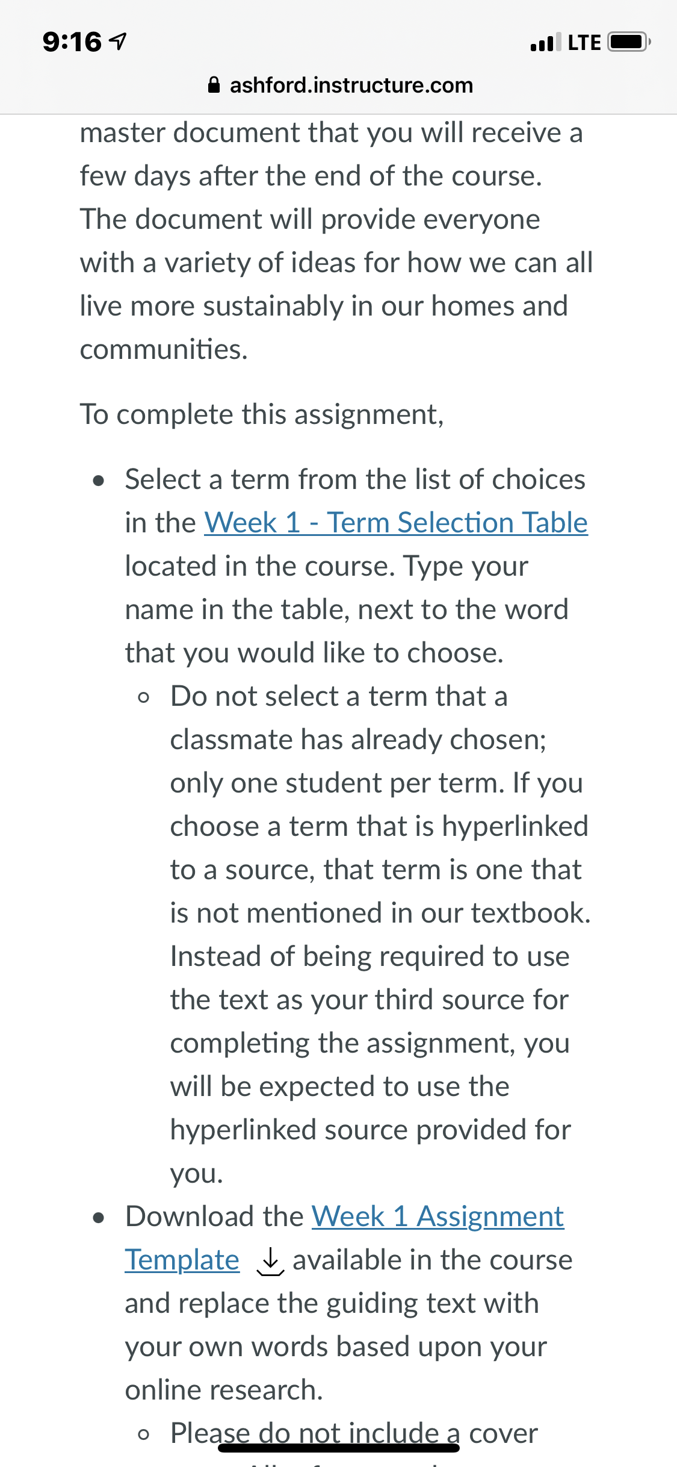
Task: Tap the location arrow icon by time
Action: (119, 42)
